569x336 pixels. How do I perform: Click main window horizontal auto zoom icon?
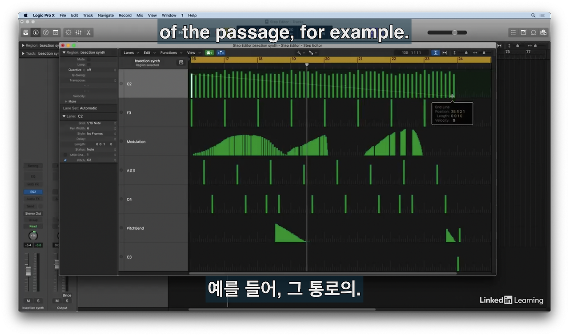pyautogui.click(x=499, y=45)
